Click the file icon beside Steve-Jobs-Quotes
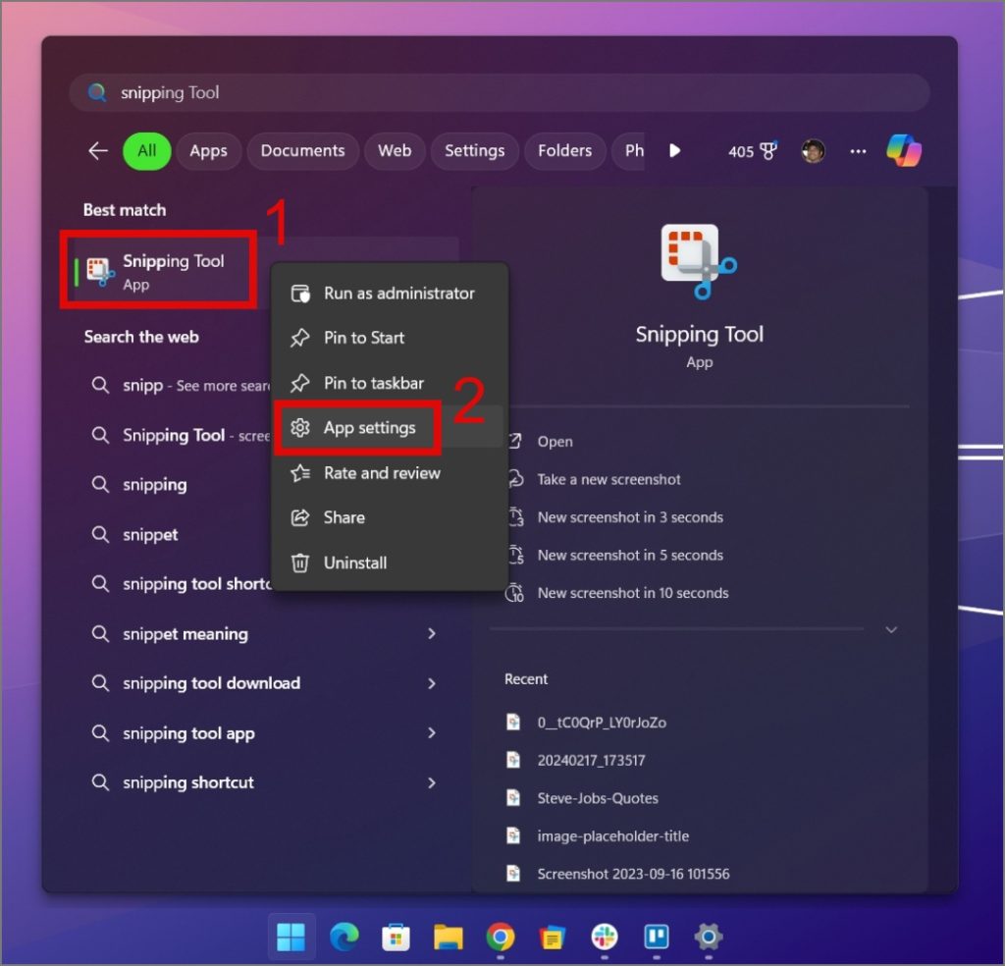Image resolution: width=1005 pixels, height=966 pixels. tap(513, 797)
